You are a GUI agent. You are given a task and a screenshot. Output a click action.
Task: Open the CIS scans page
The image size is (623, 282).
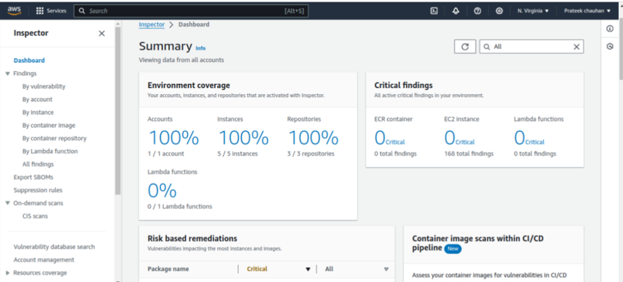(x=35, y=216)
